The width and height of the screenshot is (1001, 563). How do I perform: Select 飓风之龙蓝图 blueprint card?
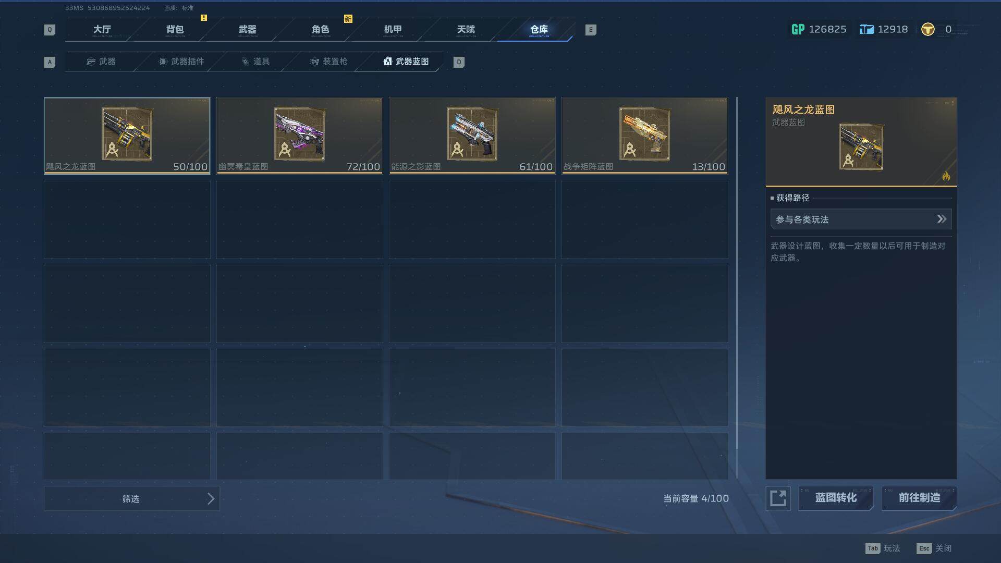click(x=127, y=136)
